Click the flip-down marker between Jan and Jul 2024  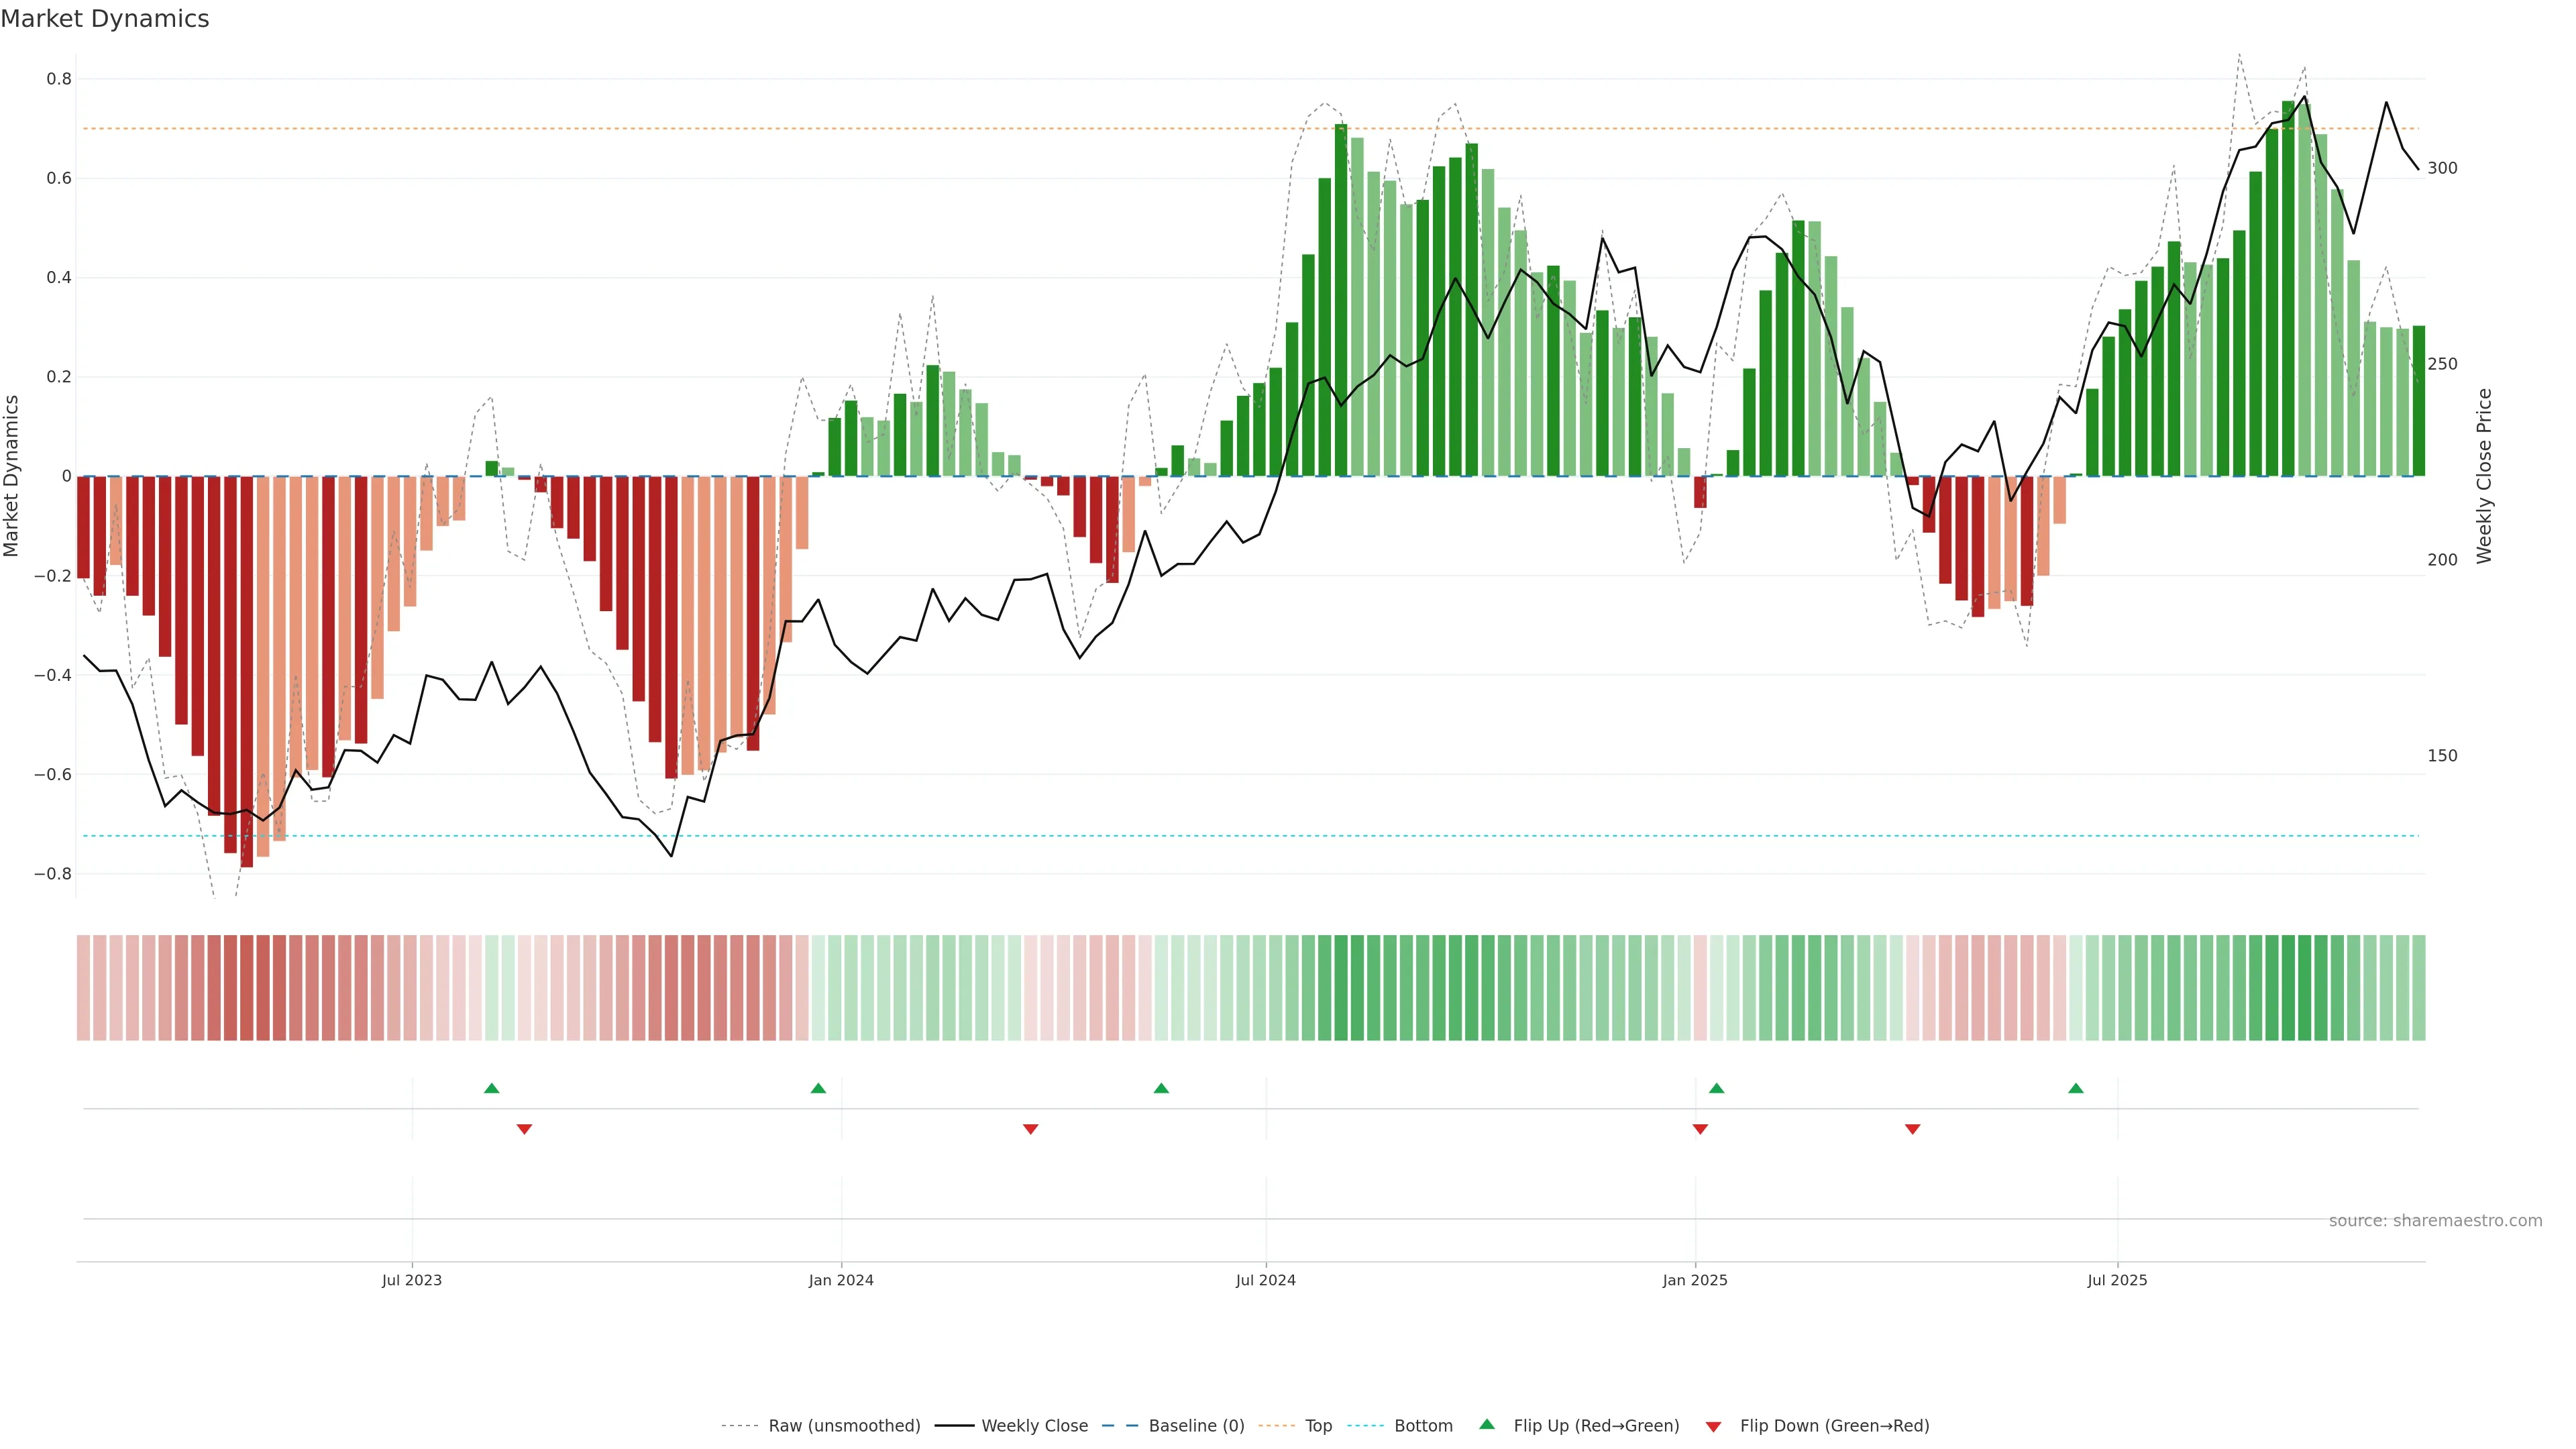coord(1031,1129)
